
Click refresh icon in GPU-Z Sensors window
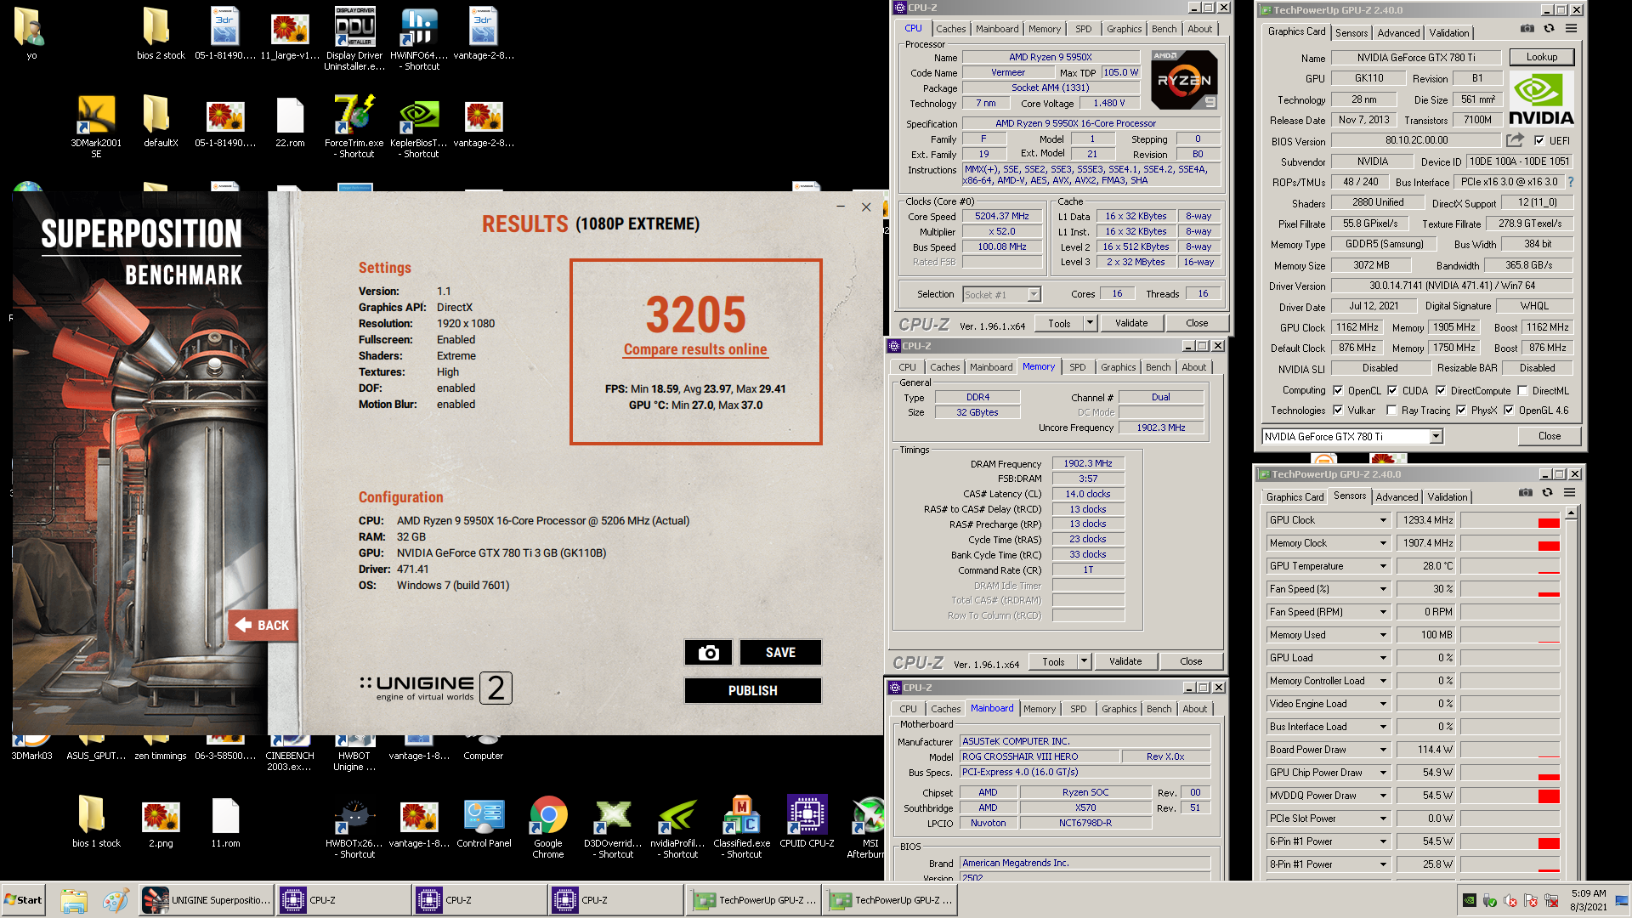1547,493
